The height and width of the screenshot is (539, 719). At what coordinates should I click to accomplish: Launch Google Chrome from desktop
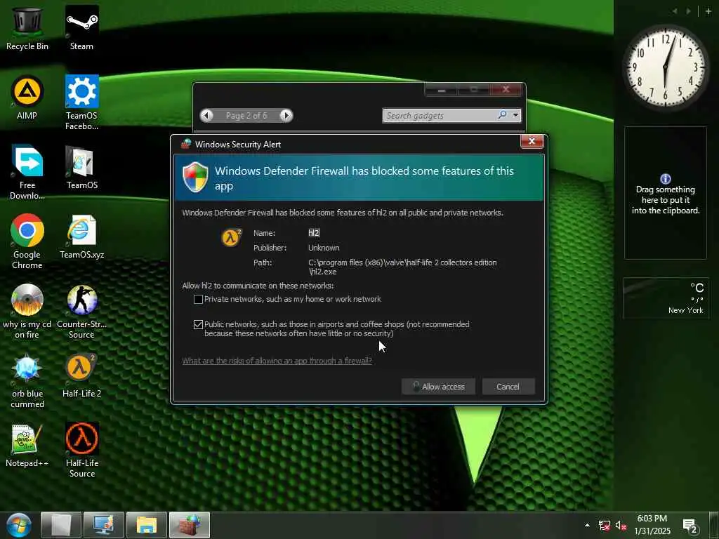(x=27, y=241)
